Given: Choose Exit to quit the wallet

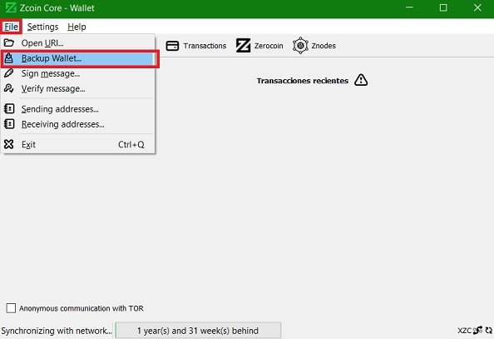Looking at the screenshot, I should pos(78,145).
